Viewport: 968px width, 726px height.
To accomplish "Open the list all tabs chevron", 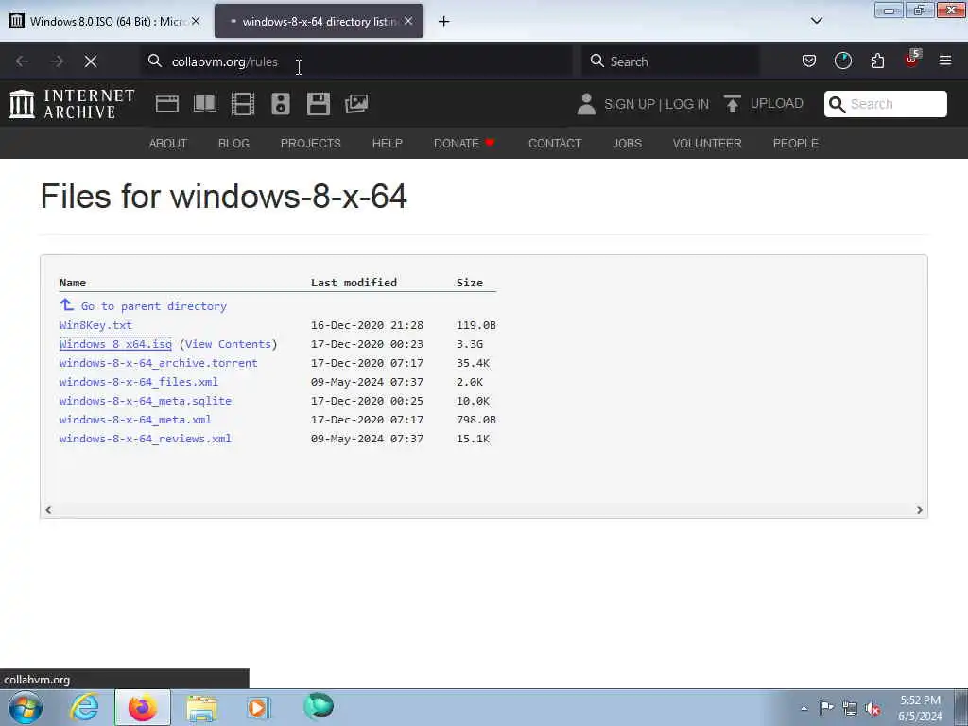I will click(x=817, y=21).
